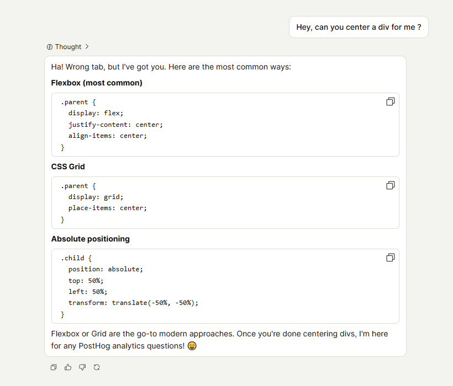Copy the full assistant response
453x386 pixels.
click(54, 367)
